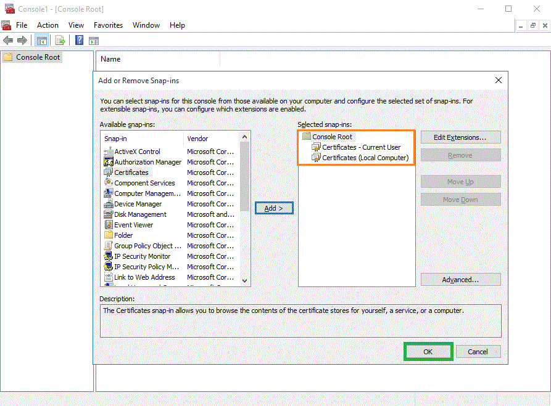Select the ActiveX Control snap-in
551x406 pixels.
pos(137,152)
